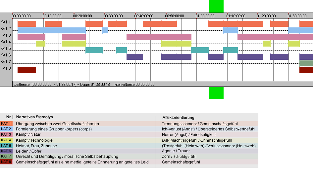Image resolution: width=313 pixels, height=175 pixels.
Task: Click 'Formierung eines Gruppenkörpers (corps)' text
Action: (54, 129)
